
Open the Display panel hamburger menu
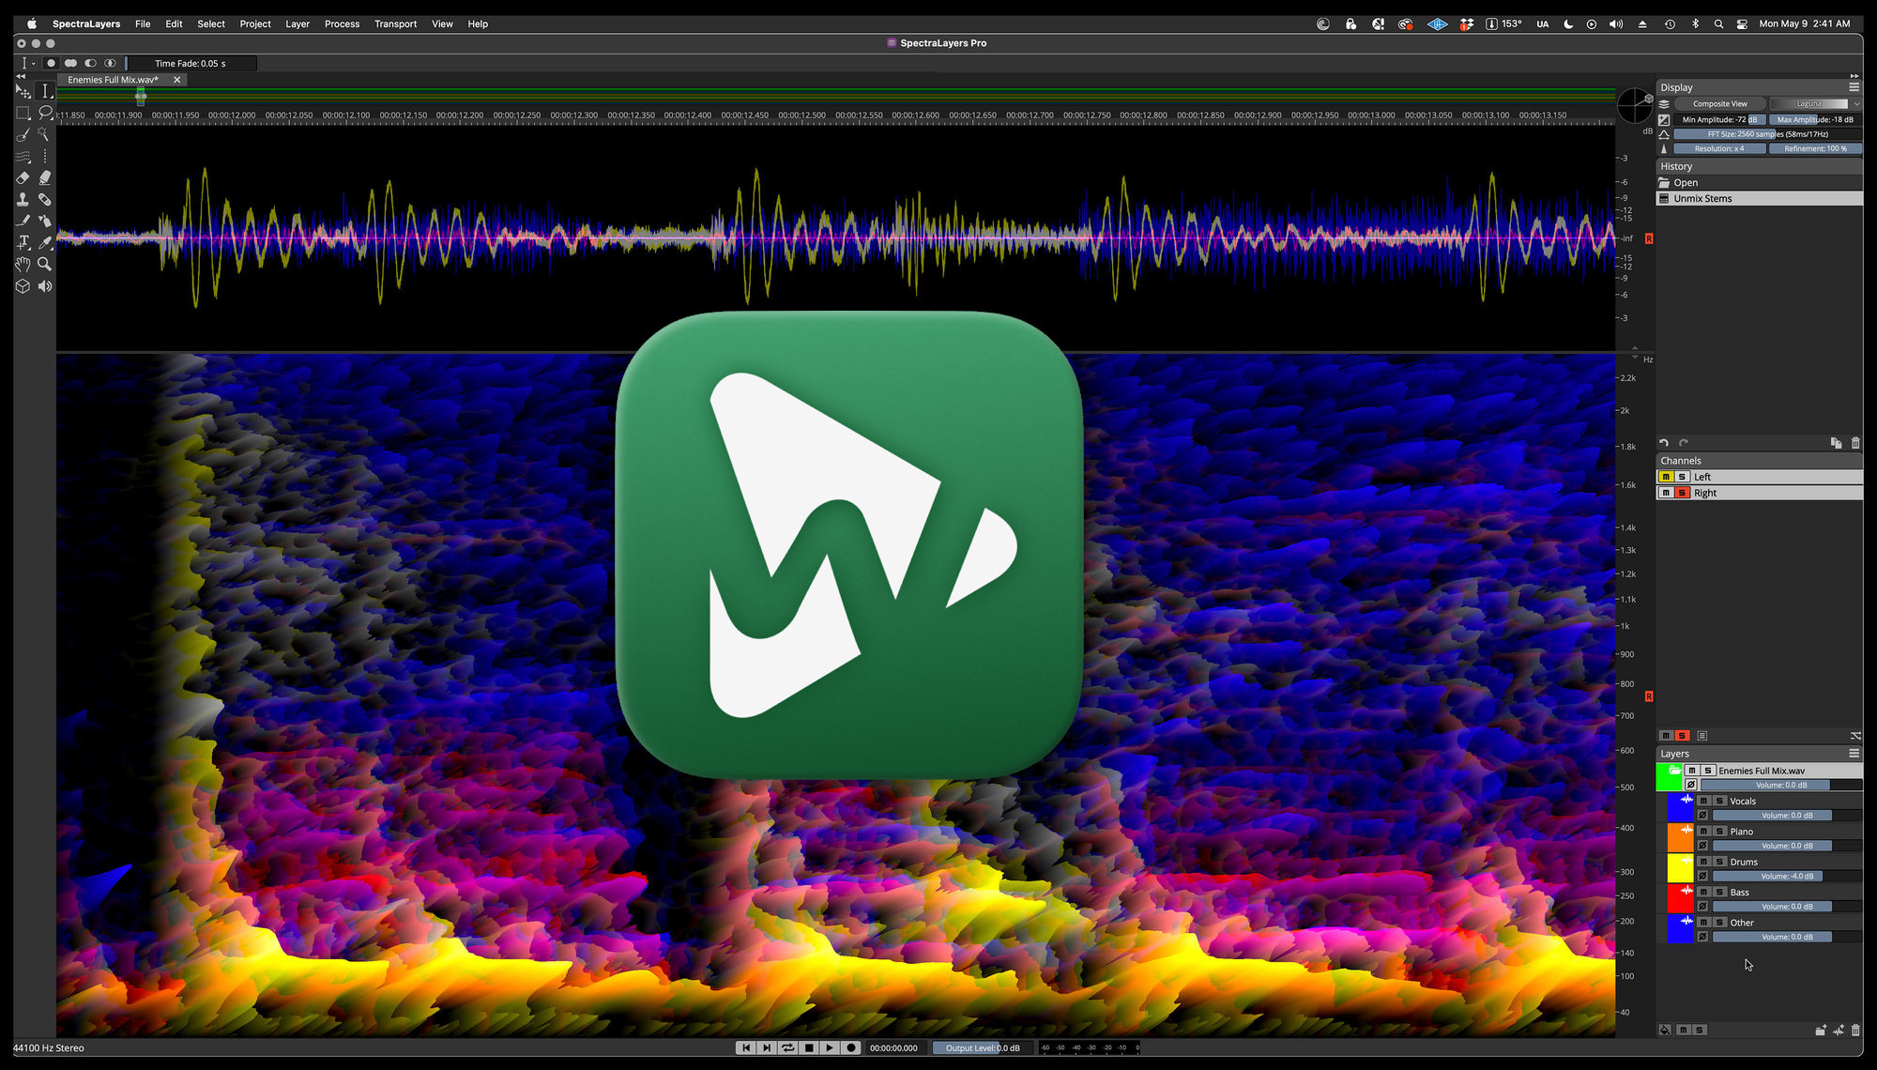(x=1854, y=87)
